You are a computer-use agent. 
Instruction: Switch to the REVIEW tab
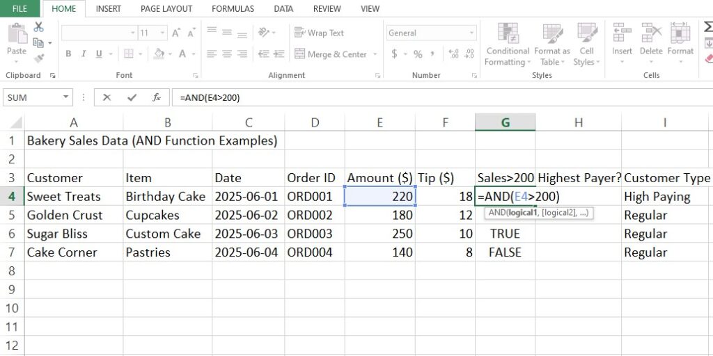(327, 8)
